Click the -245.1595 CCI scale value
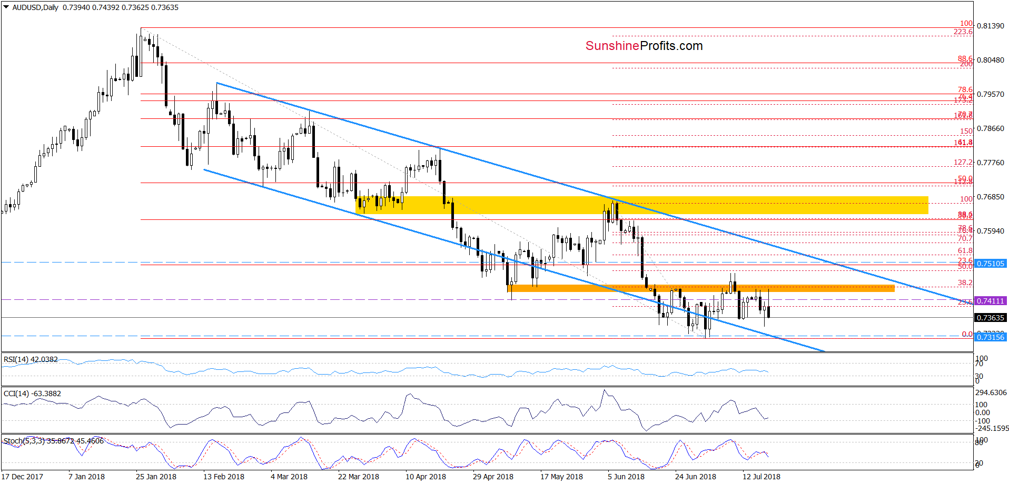This screenshot has width=1009, height=484. click(991, 428)
